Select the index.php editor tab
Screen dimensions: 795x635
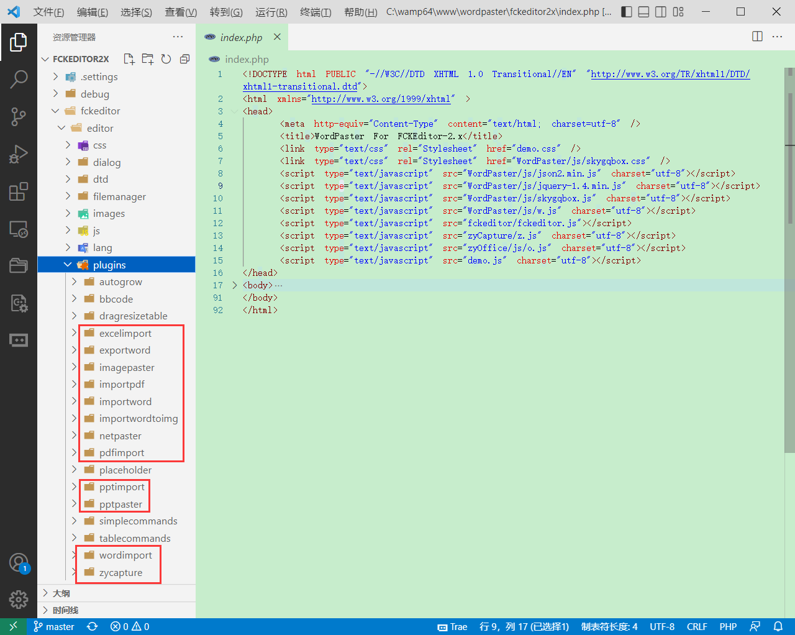click(240, 37)
